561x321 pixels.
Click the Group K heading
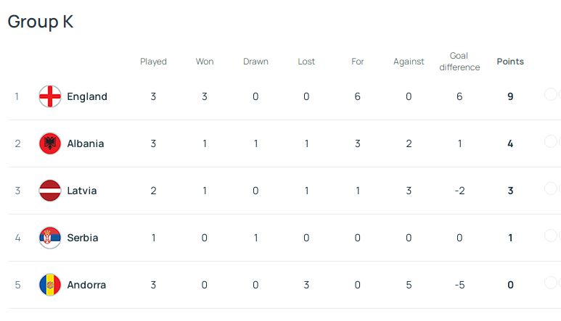pyautogui.click(x=41, y=22)
